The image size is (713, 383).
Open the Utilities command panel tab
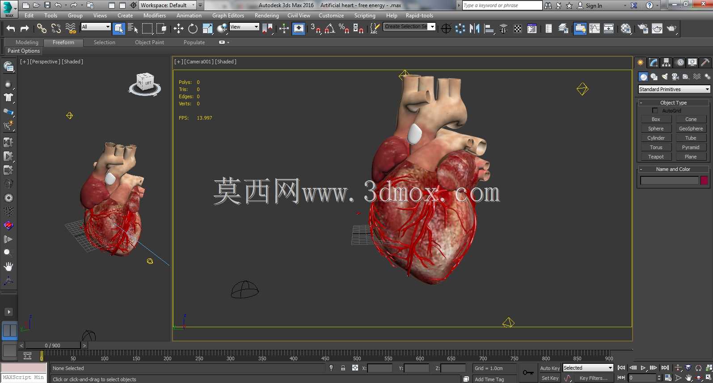tap(705, 62)
